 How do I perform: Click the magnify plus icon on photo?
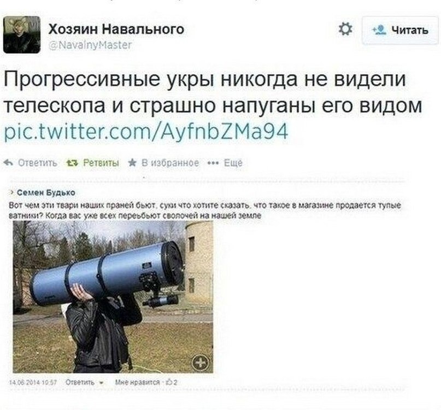pyautogui.click(x=200, y=362)
